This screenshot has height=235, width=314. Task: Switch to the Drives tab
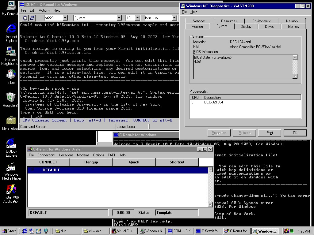point(270,27)
